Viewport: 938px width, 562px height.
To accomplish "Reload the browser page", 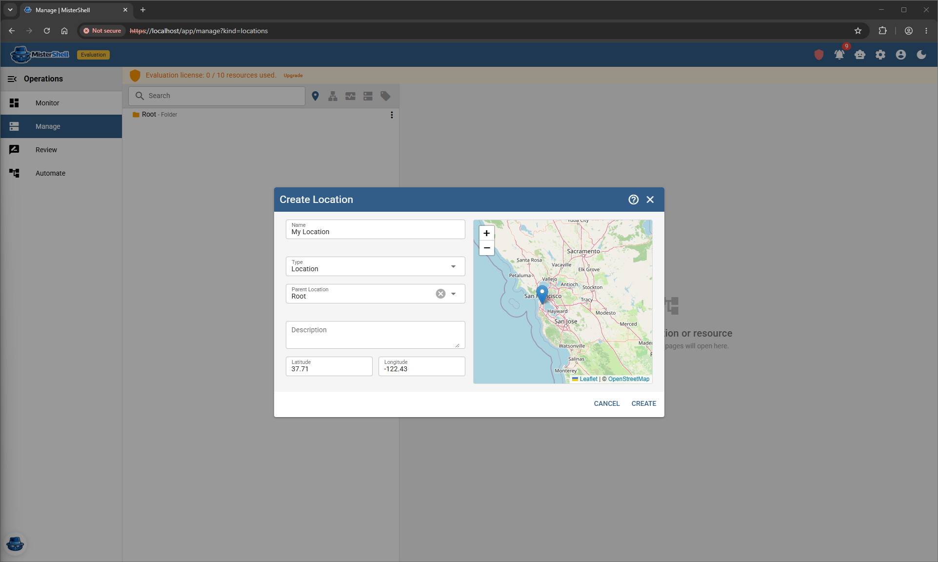I will coord(47,31).
